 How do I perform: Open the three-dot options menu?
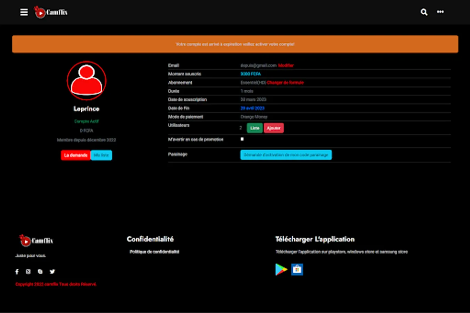[x=440, y=12]
